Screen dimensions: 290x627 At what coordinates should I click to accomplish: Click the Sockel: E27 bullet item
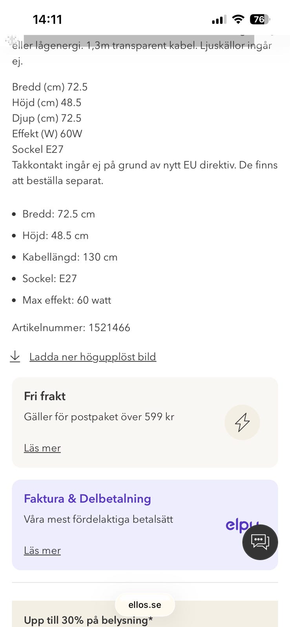coord(49,278)
